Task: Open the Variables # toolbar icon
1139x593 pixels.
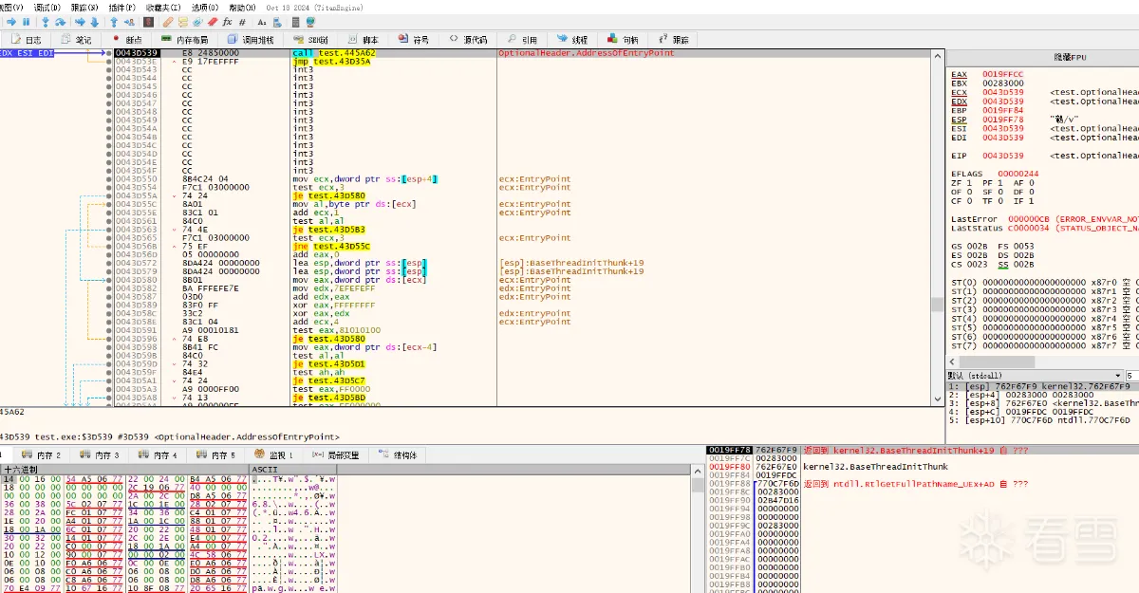Action: coord(242,22)
